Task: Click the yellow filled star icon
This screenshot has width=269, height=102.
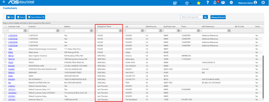Action: click(x=199, y=3)
